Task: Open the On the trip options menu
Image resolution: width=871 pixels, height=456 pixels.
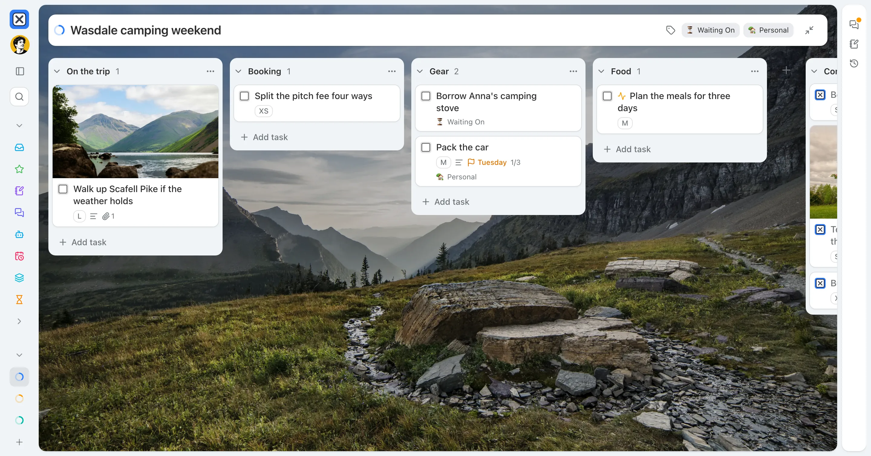Action: (x=210, y=71)
